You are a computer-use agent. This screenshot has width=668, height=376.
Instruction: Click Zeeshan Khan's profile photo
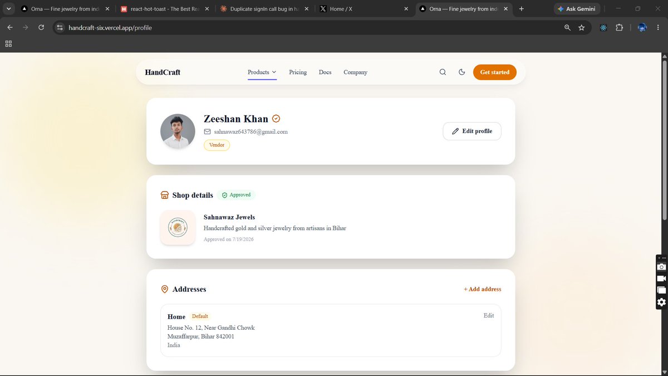point(178,131)
